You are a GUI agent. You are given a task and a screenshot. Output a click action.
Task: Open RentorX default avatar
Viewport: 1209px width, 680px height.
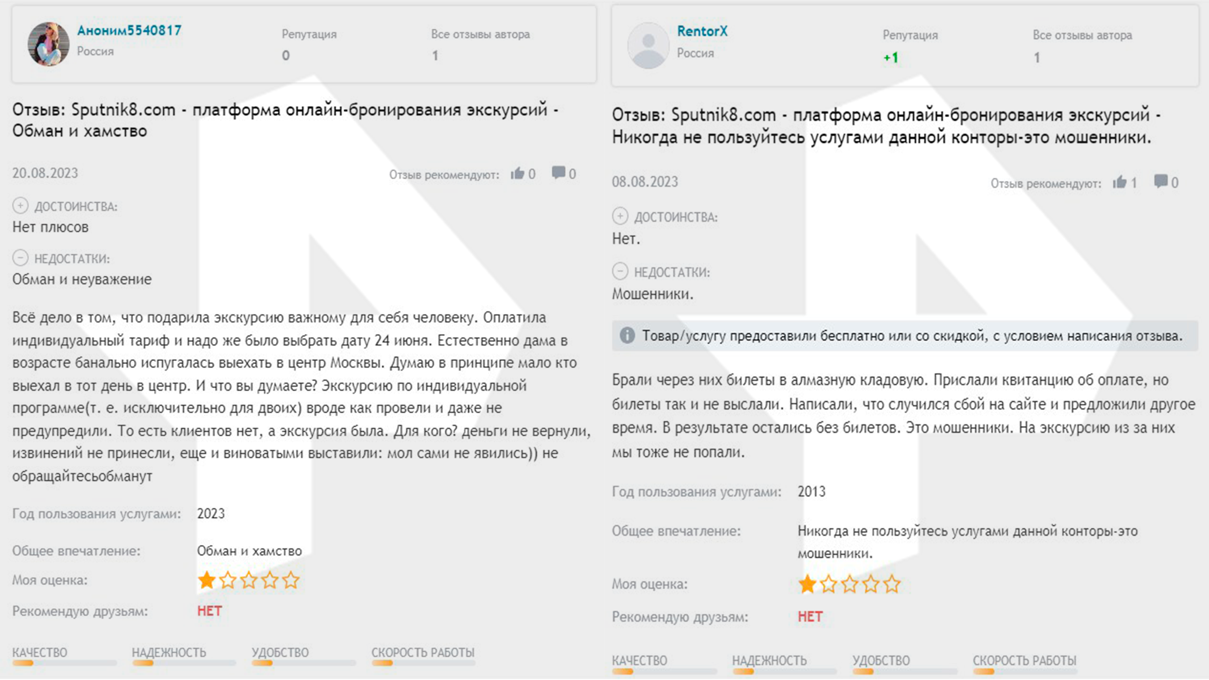(x=648, y=46)
